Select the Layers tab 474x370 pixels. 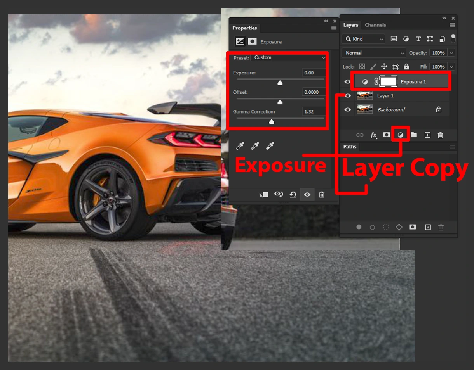[x=350, y=25]
